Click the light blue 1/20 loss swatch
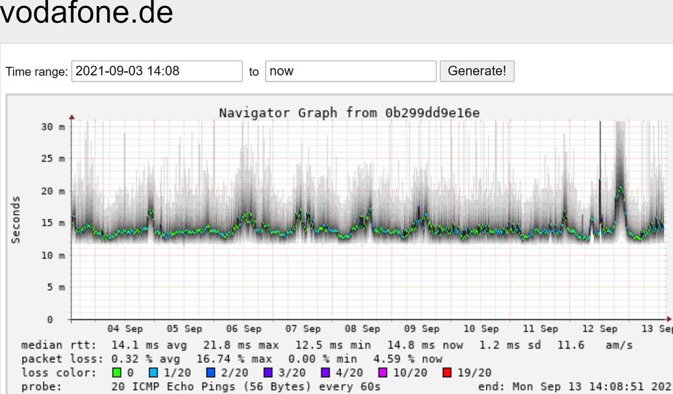The image size is (673, 394). (153, 372)
